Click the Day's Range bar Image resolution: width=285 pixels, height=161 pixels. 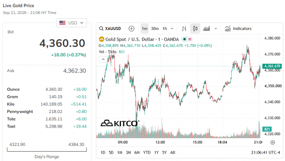(47, 150)
